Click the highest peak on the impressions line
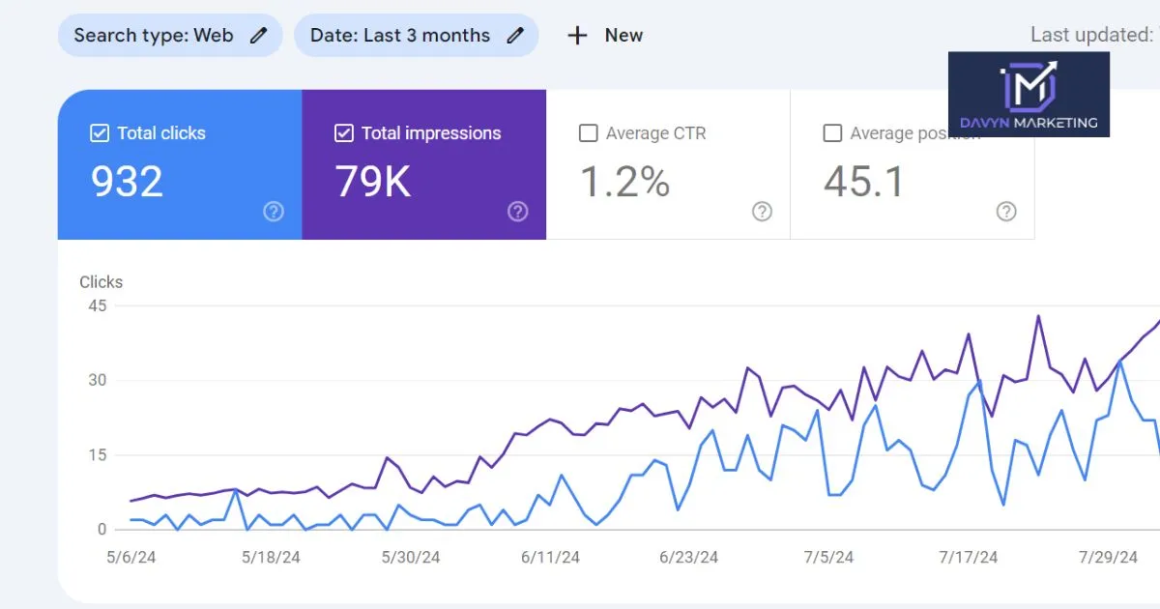The height and width of the screenshot is (609, 1160). [x=1037, y=315]
